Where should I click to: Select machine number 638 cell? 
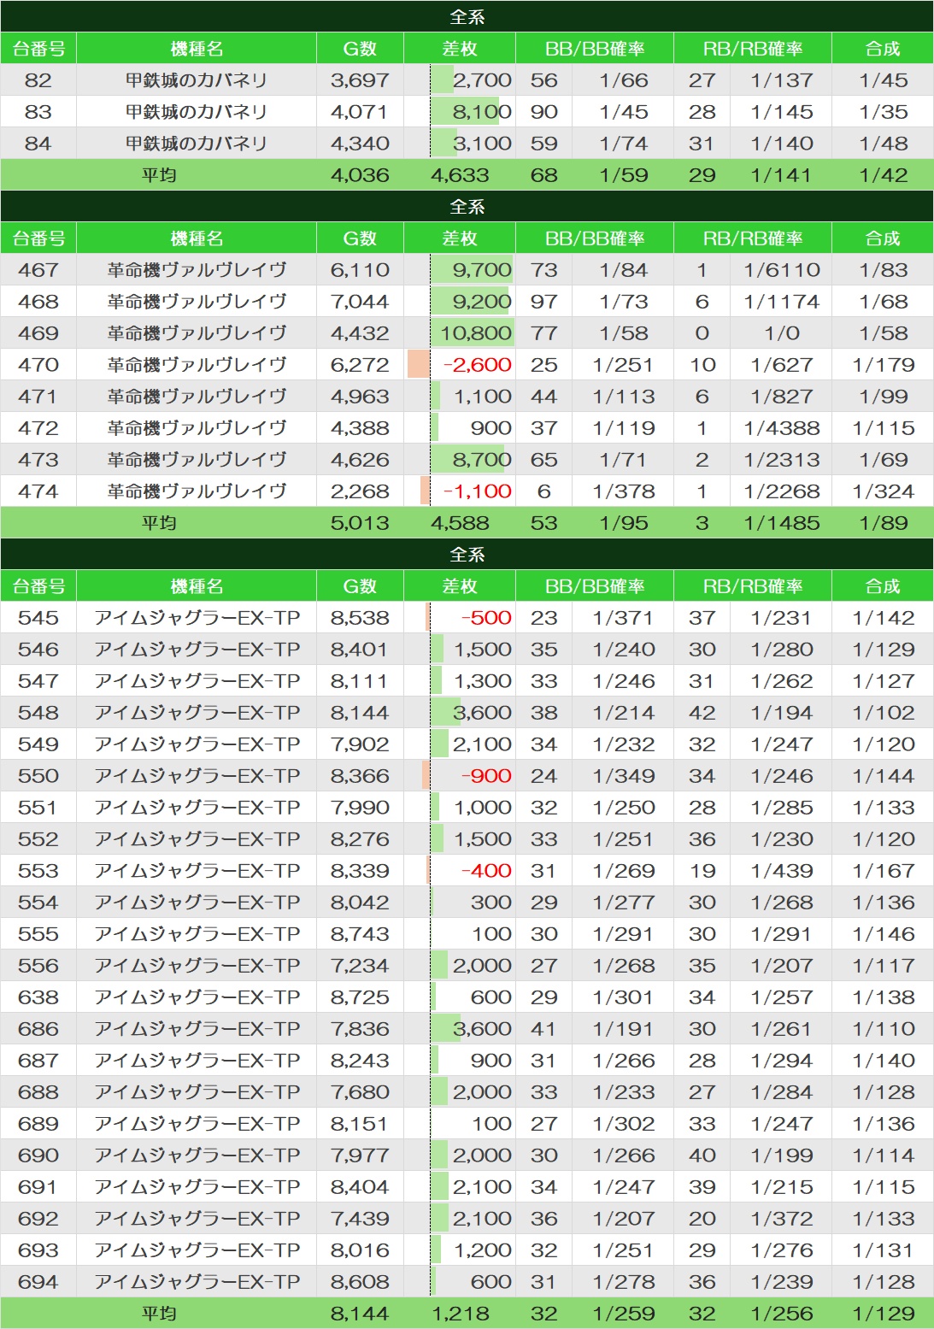pyautogui.click(x=38, y=997)
